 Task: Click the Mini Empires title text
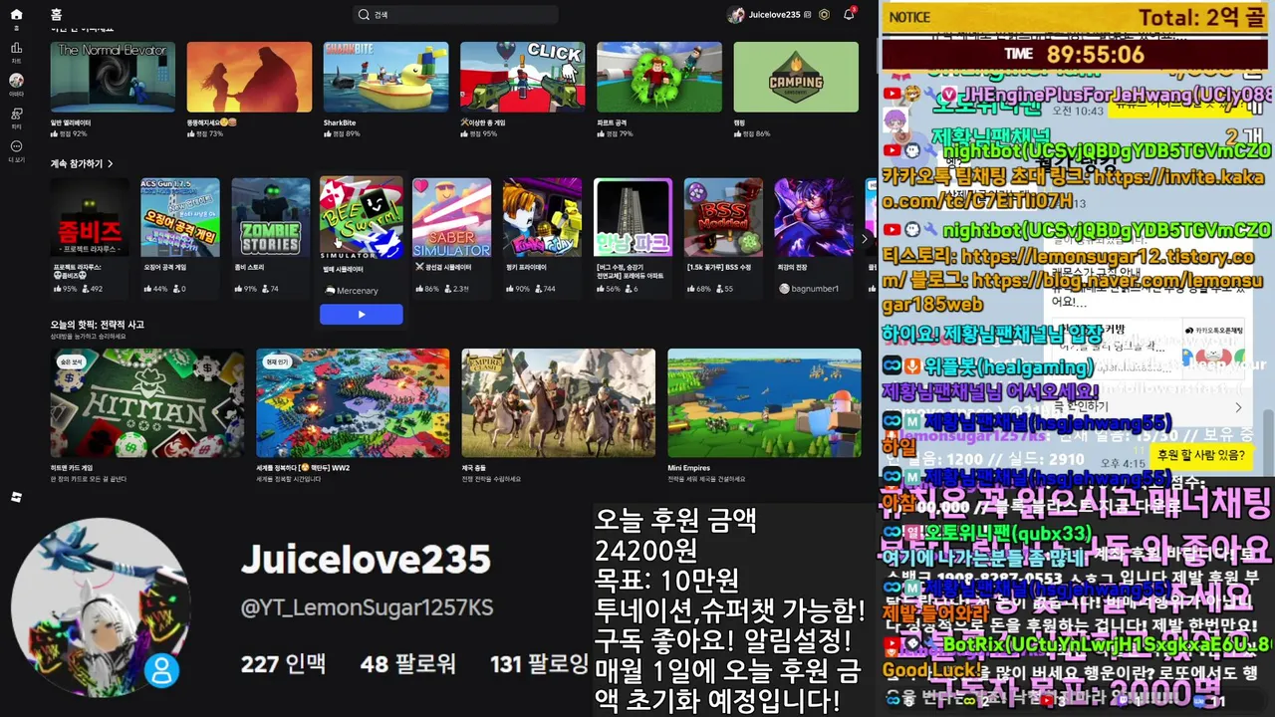point(687,468)
